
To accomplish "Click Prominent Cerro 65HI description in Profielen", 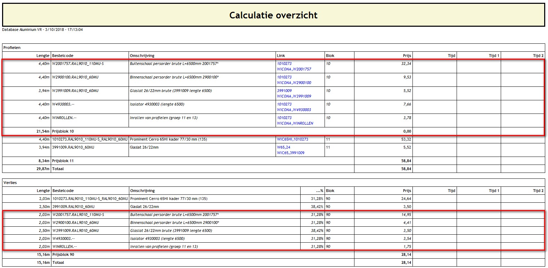I will 169,139.
